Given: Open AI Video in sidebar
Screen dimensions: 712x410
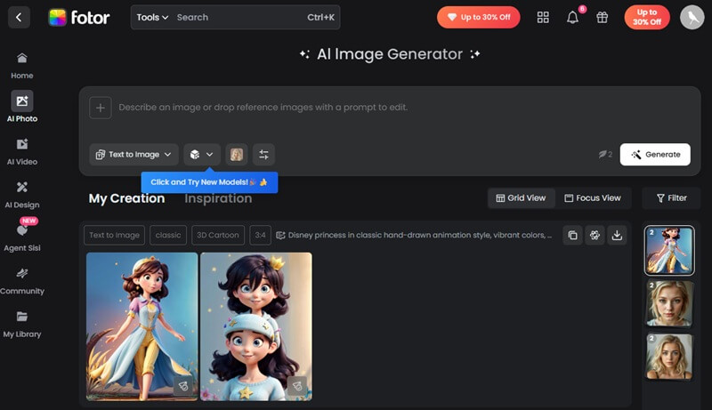Looking at the screenshot, I should pos(21,152).
